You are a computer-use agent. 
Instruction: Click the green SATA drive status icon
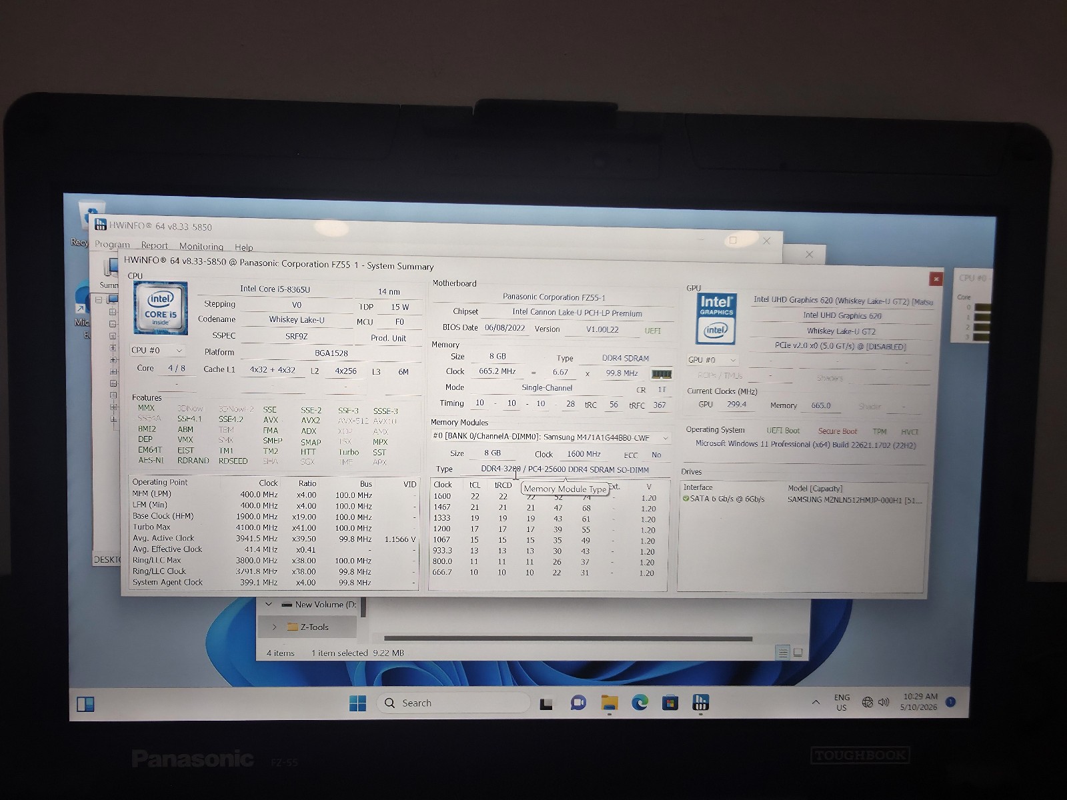(x=686, y=499)
